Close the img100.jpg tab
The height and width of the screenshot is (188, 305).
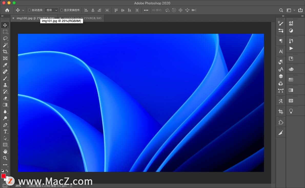tap(13, 18)
